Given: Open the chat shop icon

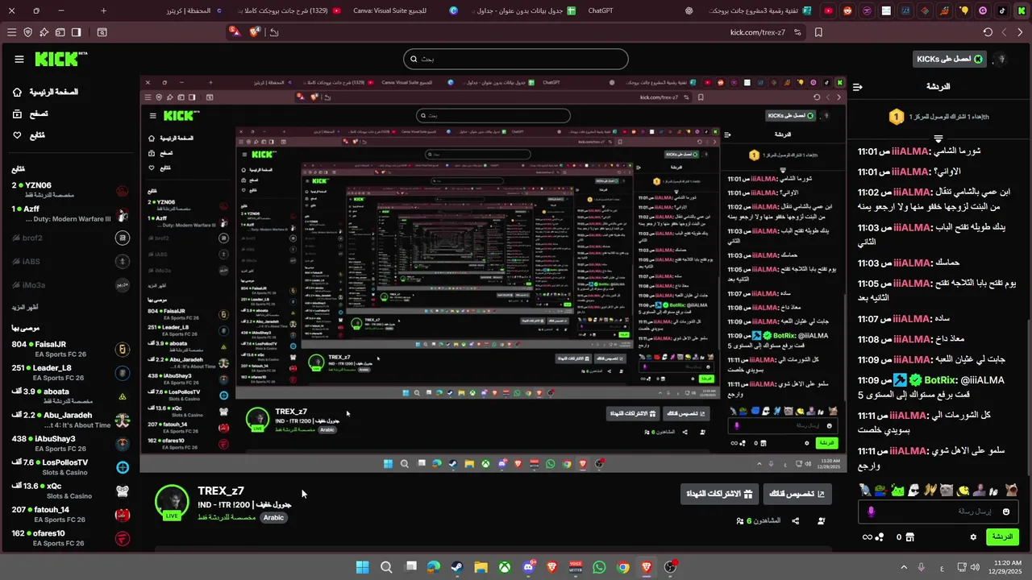Looking at the screenshot, I should (909, 536).
